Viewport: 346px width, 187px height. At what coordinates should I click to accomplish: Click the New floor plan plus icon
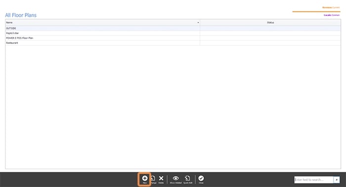[x=145, y=178]
